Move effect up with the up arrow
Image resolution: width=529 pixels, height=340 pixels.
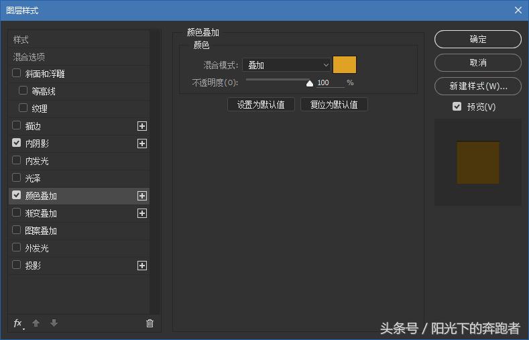[x=36, y=323]
